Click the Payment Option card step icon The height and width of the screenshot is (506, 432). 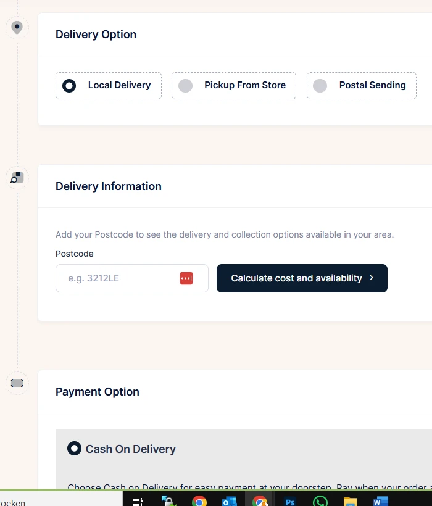tap(17, 383)
